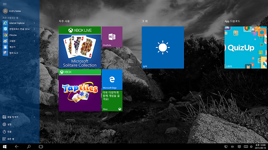Open the clock showing 오후 10:00
Viewport: 268px width, 150px height.
tap(261, 147)
